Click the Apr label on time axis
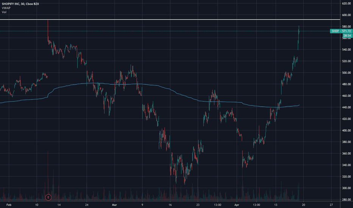This screenshot has width=353, height=208. 237,205
